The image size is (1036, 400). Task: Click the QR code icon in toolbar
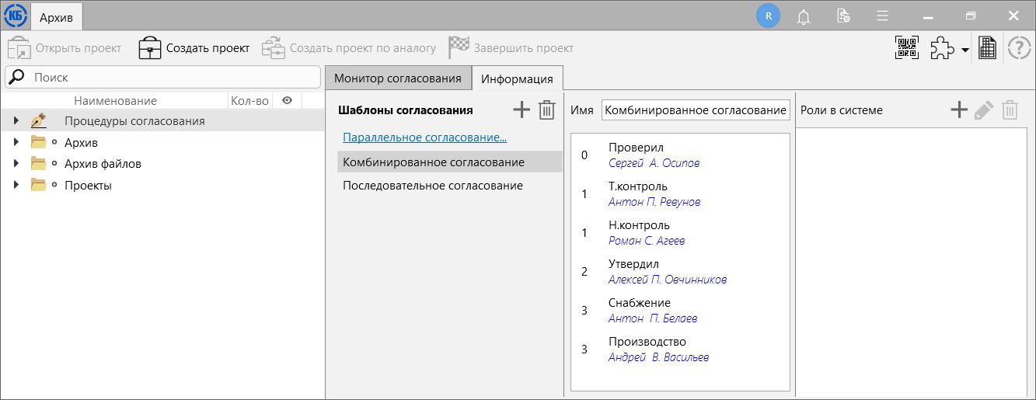906,48
